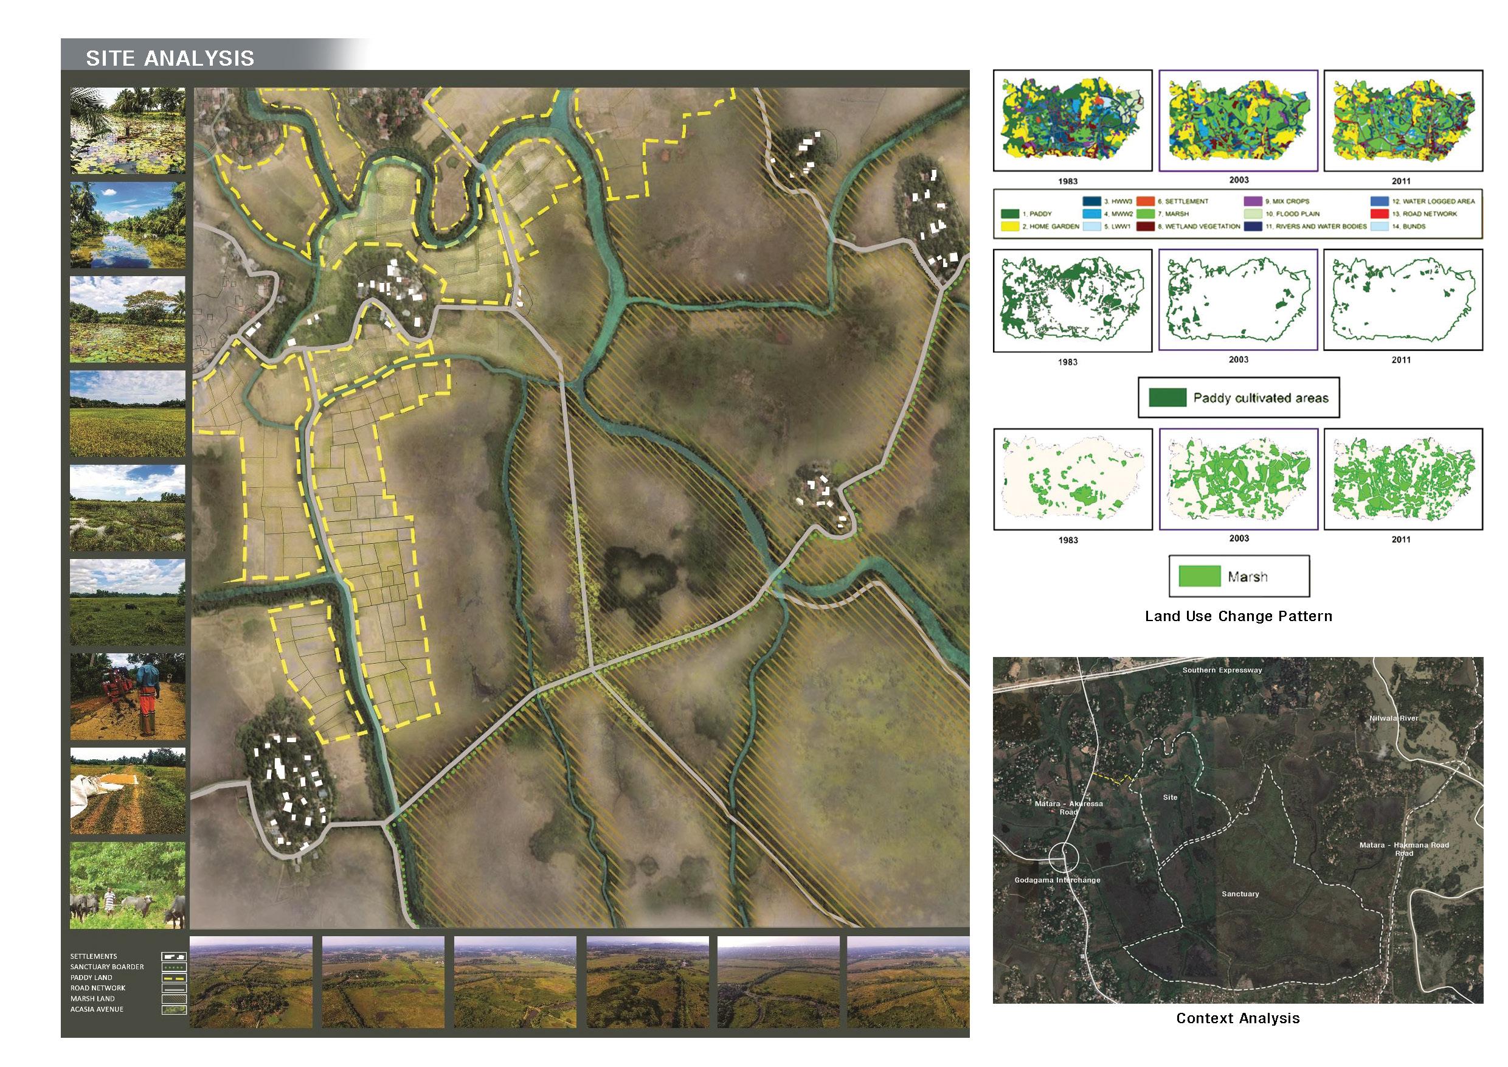Click the Godagama Interchange circle marker
Screen dimensions: 1508x1067
coord(1064,857)
